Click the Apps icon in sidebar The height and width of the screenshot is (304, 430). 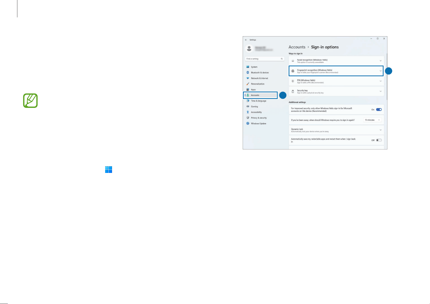[248, 90]
